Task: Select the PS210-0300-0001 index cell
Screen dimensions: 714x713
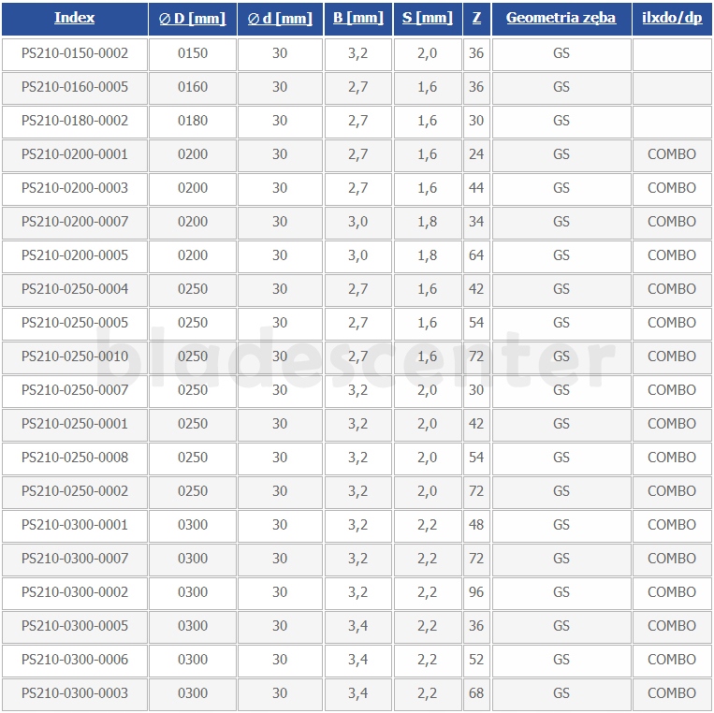Action: coord(75,525)
